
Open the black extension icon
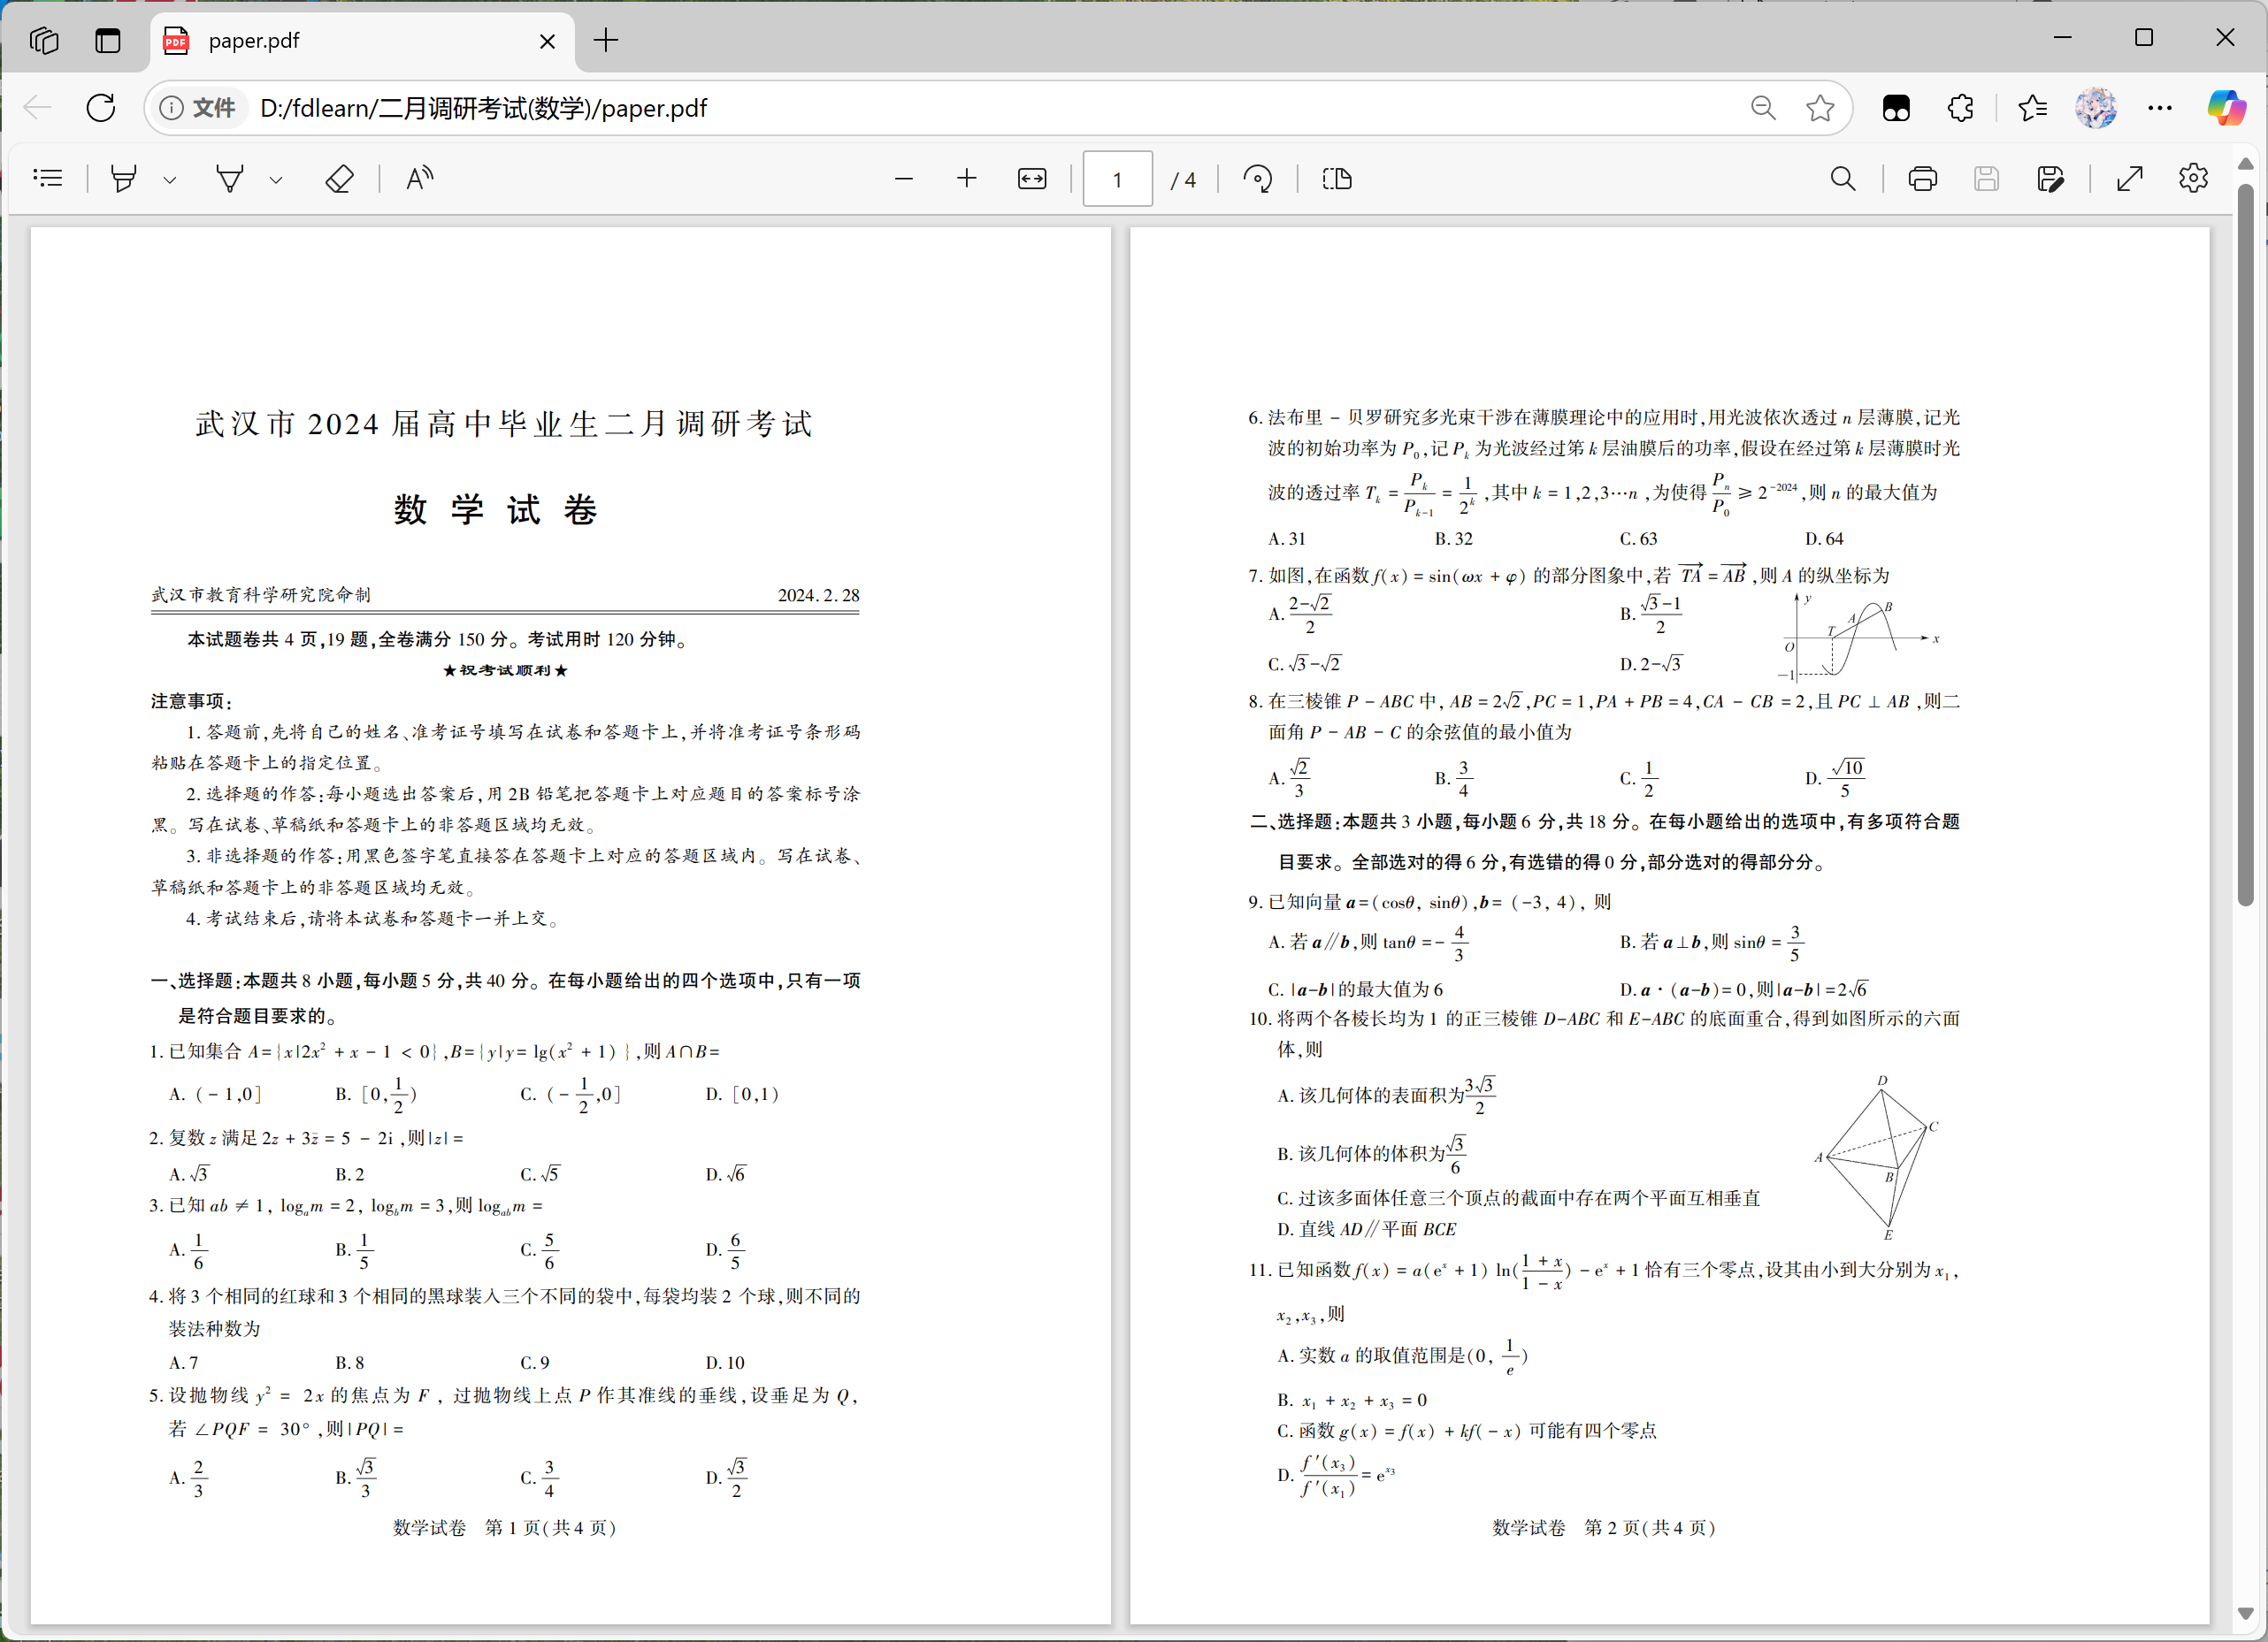(x=1896, y=108)
